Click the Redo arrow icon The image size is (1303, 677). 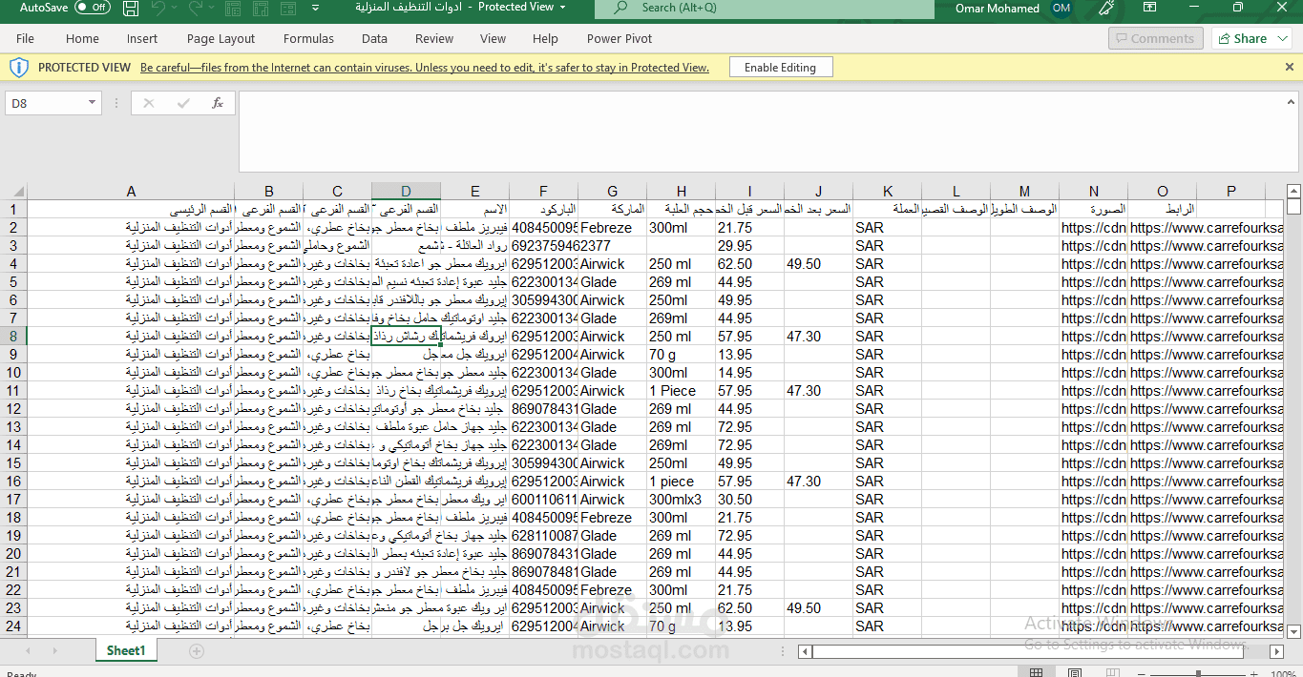coord(195,9)
